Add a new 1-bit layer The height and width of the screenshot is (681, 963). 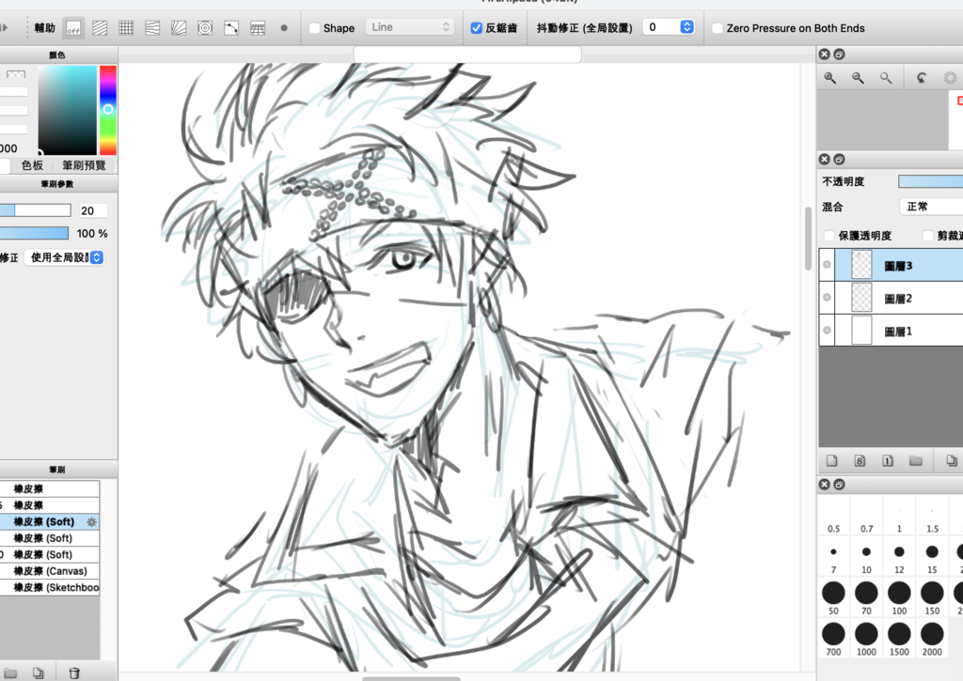888,461
